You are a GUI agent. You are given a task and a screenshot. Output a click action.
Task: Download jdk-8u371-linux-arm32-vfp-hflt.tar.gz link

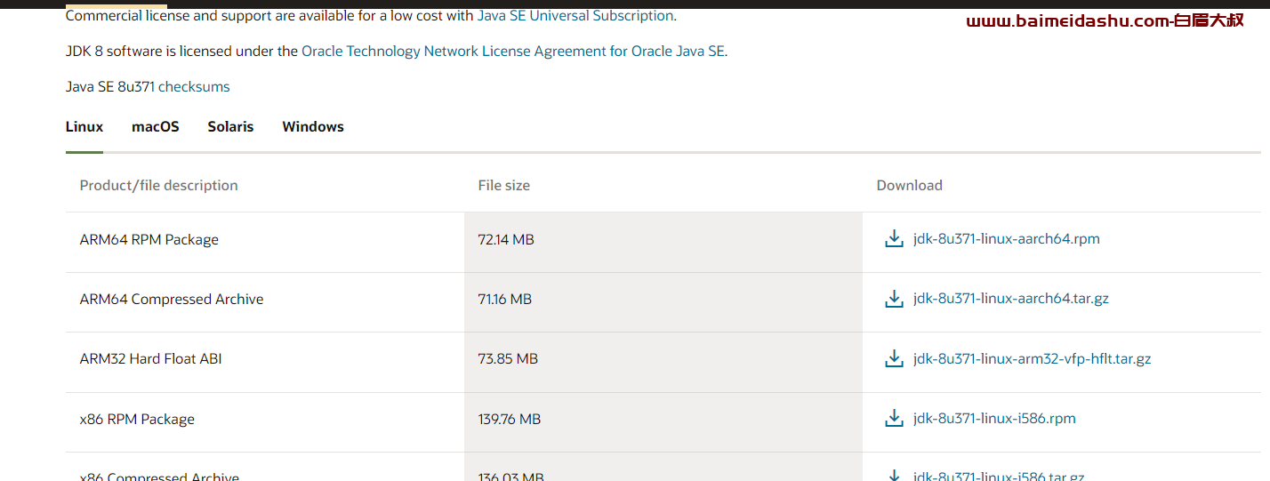1033,359
